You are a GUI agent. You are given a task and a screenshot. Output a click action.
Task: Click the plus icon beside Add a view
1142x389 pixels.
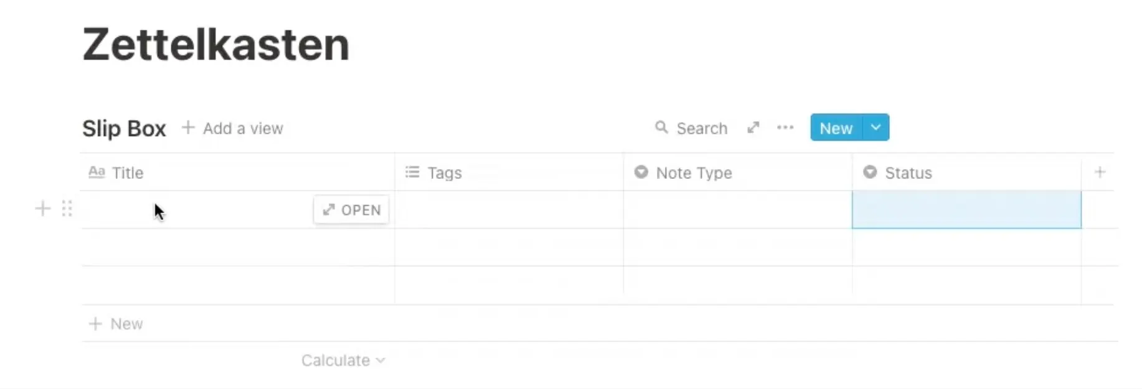(x=188, y=128)
